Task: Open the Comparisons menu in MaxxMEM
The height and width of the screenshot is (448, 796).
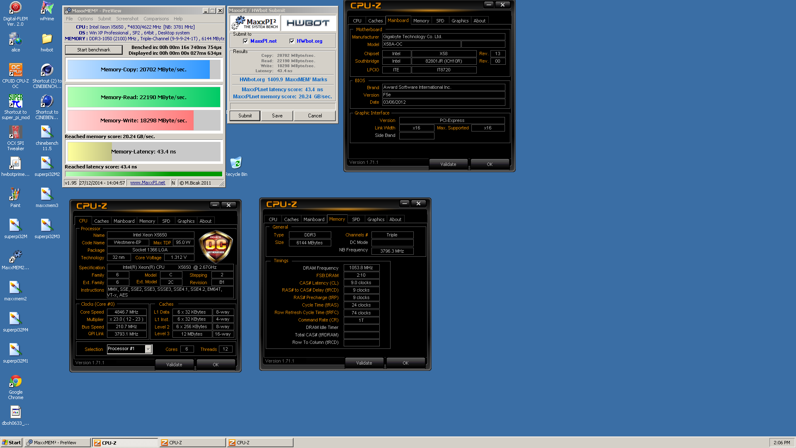Action: 156,19
